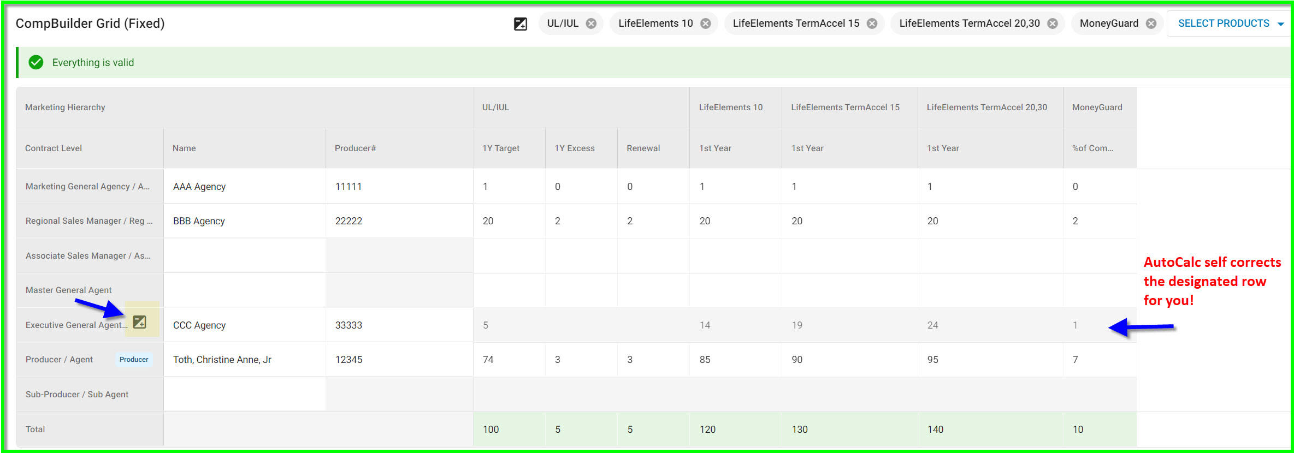Click the auto-calculated value 24 for CCC Agency

click(932, 325)
